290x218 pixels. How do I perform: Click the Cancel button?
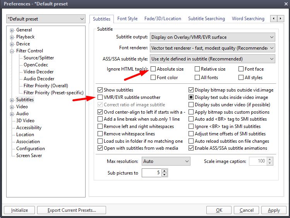coord(246,210)
